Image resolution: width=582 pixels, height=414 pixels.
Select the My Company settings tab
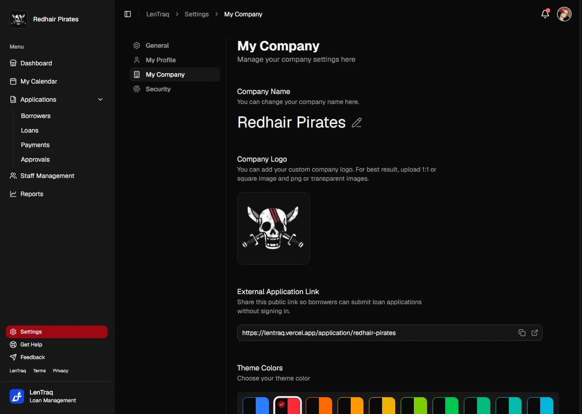pos(175,74)
